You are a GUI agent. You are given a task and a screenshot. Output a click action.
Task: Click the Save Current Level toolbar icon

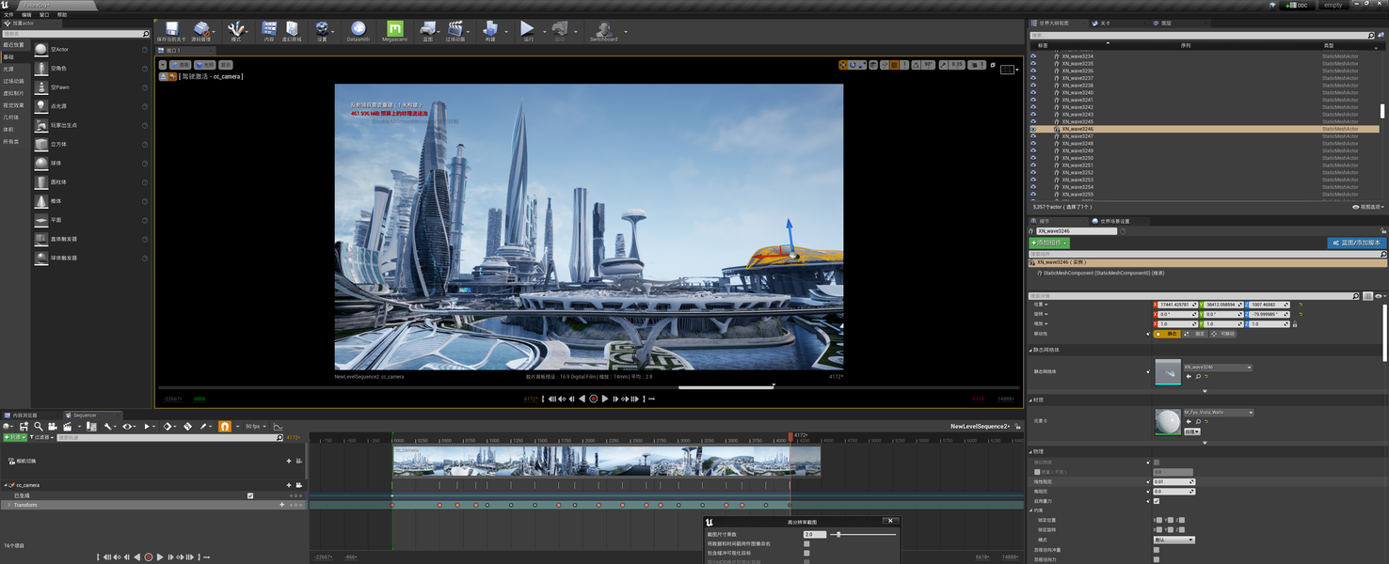171,29
